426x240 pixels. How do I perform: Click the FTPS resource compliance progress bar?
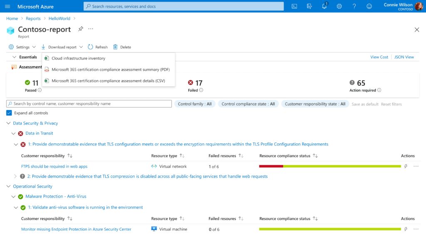[x=329, y=165]
